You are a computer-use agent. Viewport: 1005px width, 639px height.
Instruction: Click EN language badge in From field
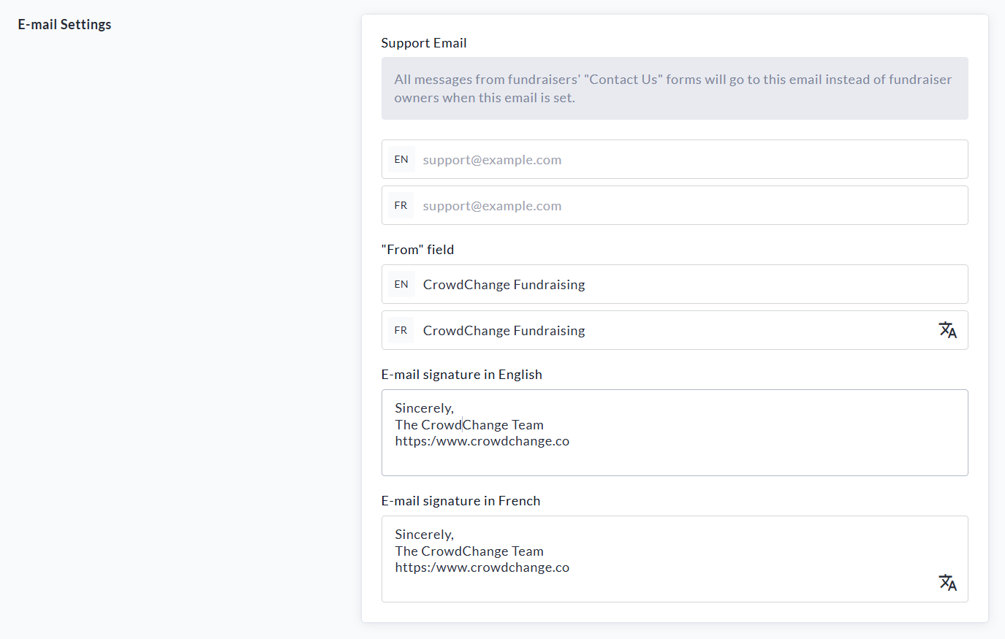pyautogui.click(x=401, y=284)
